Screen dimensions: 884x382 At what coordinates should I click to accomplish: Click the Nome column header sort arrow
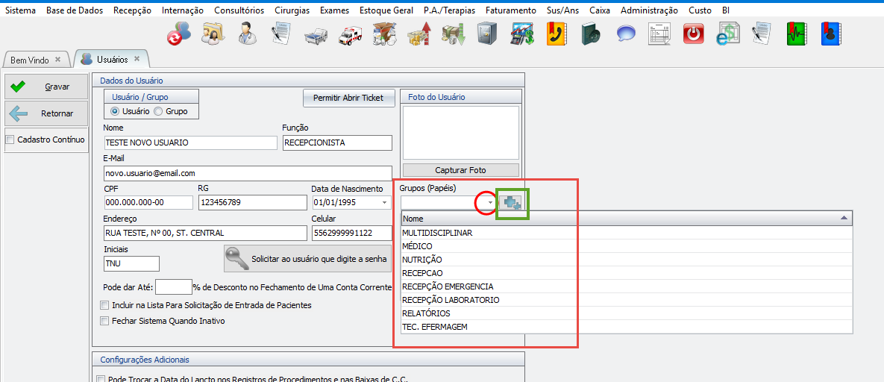tap(844, 218)
